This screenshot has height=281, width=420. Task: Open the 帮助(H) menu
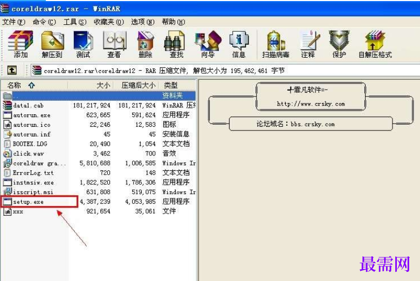pyautogui.click(x=174, y=22)
